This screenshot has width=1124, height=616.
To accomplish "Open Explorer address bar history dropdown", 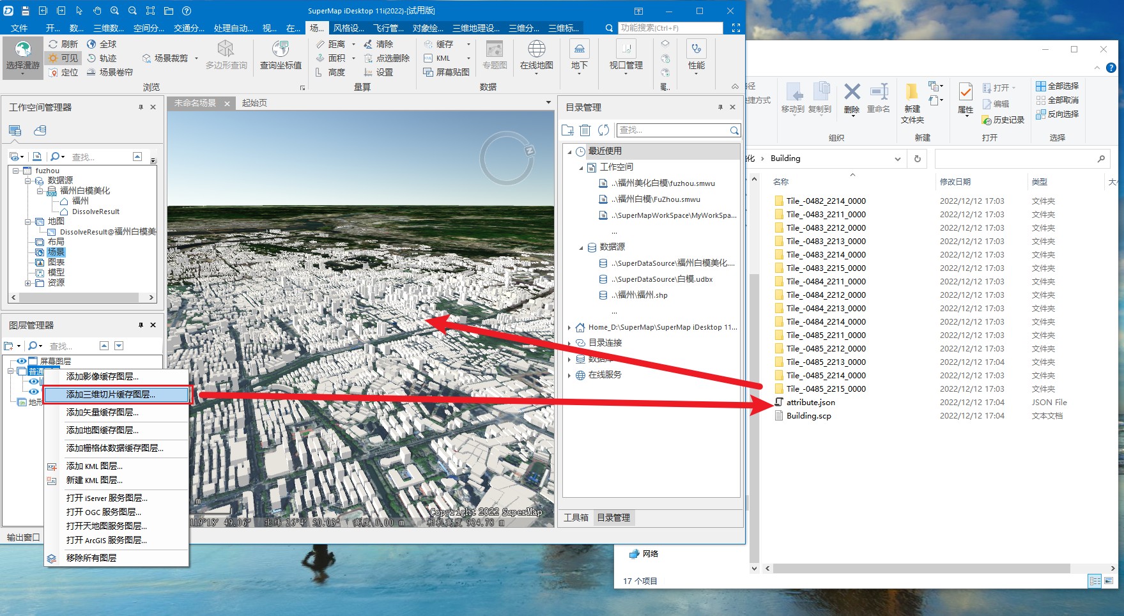I will click(897, 158).
